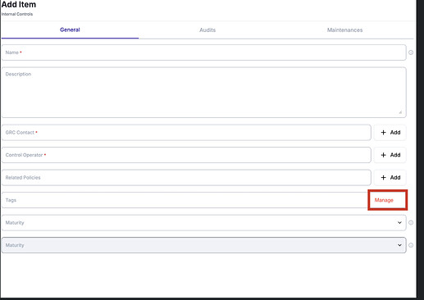Switch to the General tab
The height and width of the screenshot is (300, 424).
70,30
